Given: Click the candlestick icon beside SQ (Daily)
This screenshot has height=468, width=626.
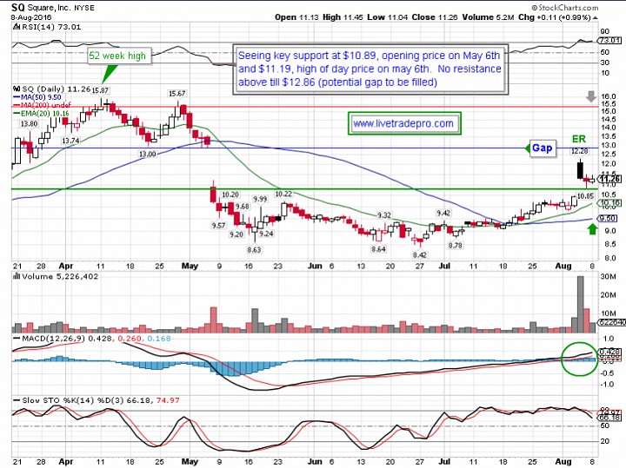Looking at the screenshot, I should click(x=17, y=89).
